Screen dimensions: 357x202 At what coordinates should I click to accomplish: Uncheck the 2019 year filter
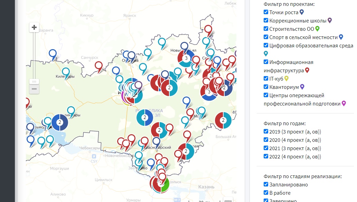coord(266,131)
